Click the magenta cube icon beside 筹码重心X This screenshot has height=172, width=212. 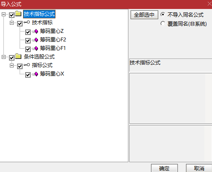[x=36, y=74]
